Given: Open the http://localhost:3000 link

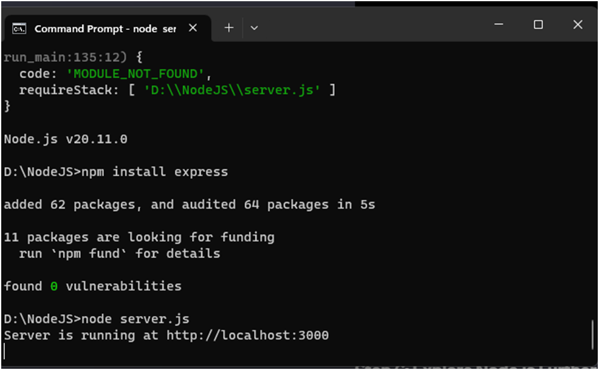Looking at the screenshot, I should (247, 335).
